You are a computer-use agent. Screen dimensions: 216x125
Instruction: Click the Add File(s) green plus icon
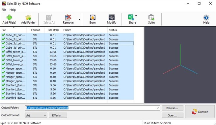click(9, 17)
